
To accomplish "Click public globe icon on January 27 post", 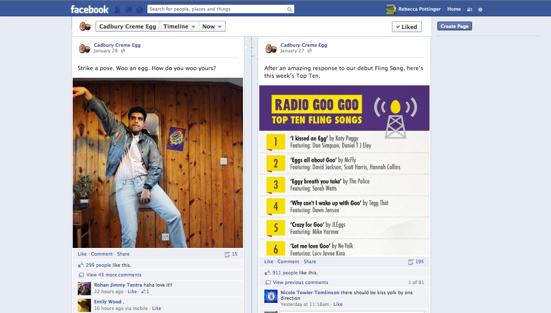I will coord(310,51).
